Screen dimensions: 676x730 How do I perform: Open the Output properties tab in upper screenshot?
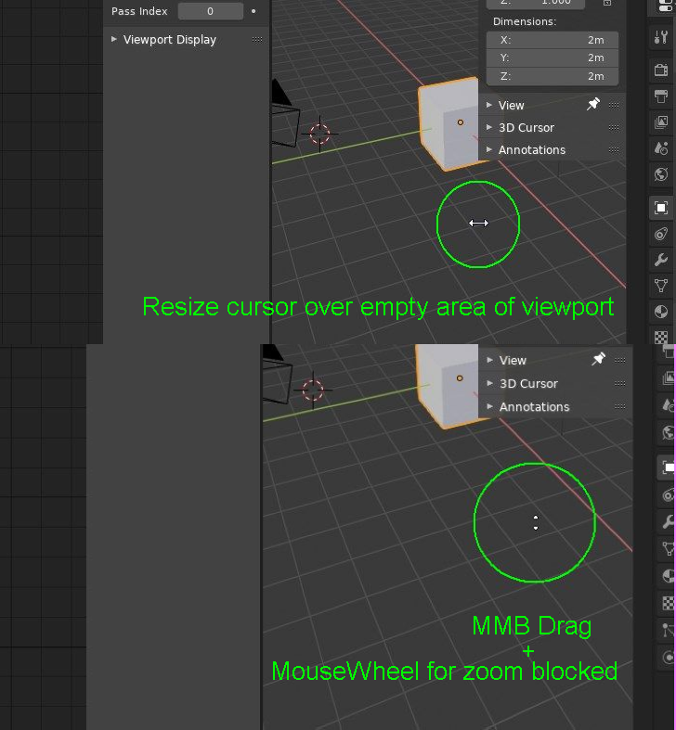pos(660,96)
